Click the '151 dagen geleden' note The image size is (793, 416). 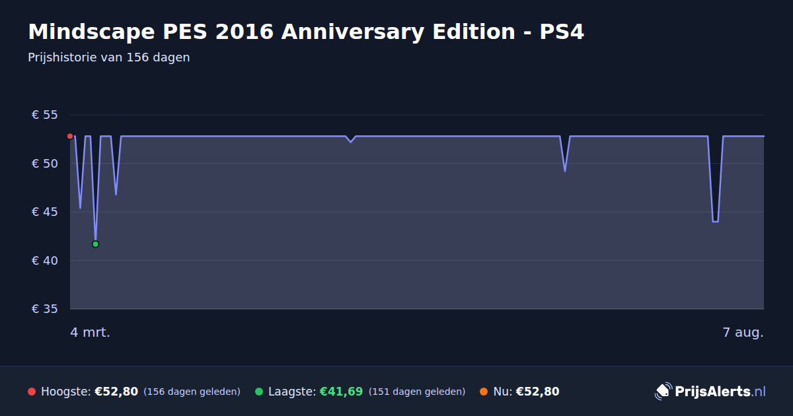pos(417,392)
